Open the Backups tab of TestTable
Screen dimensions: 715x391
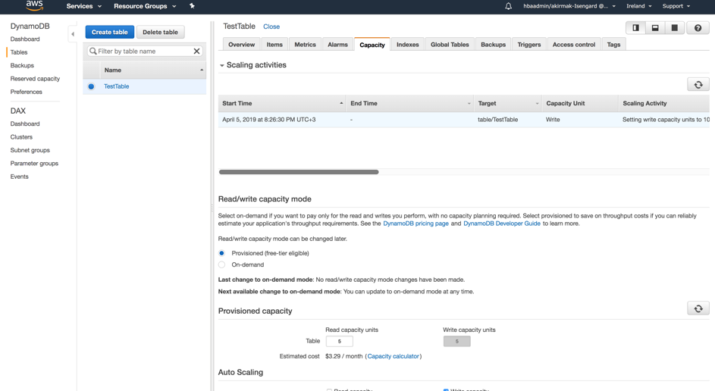(493, 45)
